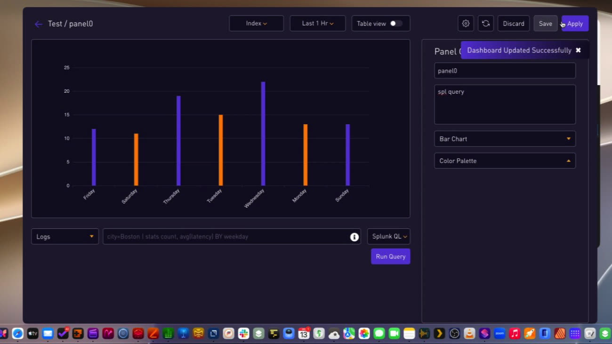Click the Test / panel0 breadcrumb title
Screen dimensions: 612x344
[70, 24]
